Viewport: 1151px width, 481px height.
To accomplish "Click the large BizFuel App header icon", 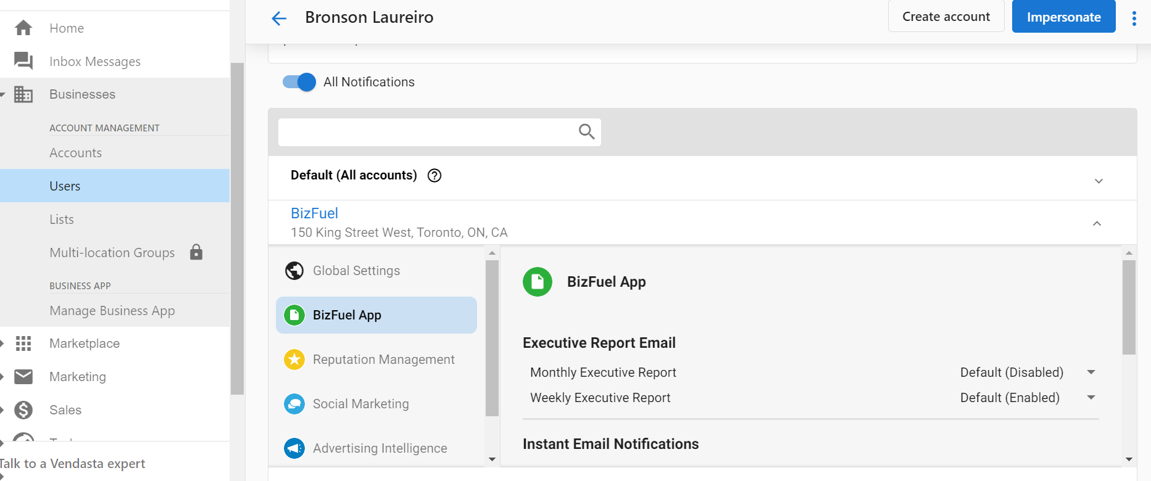I will coord(538,282).
